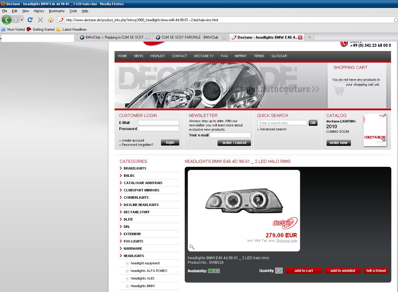Expand the FOG LIGHTS category
The image size is (398, 292).
(x=133, y=241)
